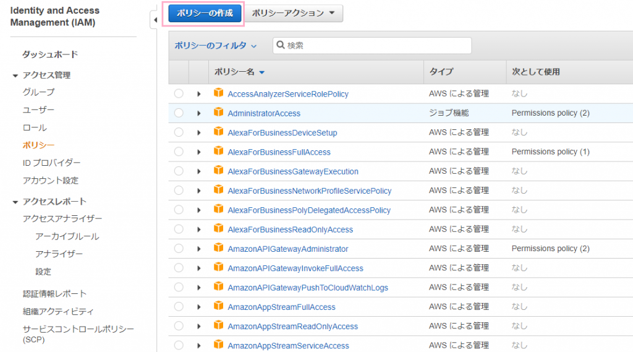This screenshot has height=352, width=633.
Task: Select the radio button for AccessAnalyzerServiceRolePolicy
Action: pos(179,93)
